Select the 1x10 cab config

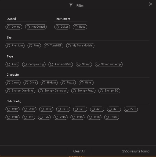coord(13,117)
